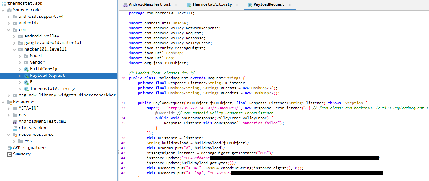Click the BuildConfig class icon
429x181 pixels.
pos(26,69)
